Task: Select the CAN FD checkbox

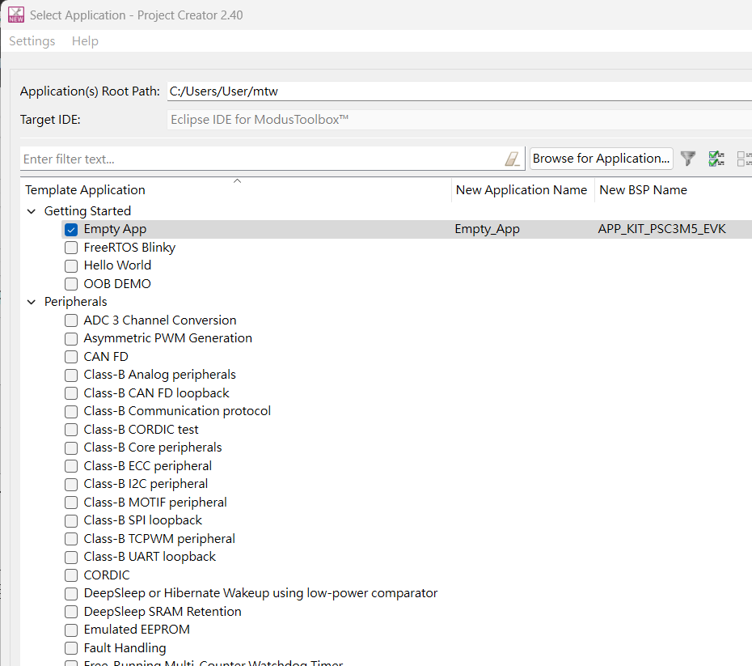Action: [71, 357]
